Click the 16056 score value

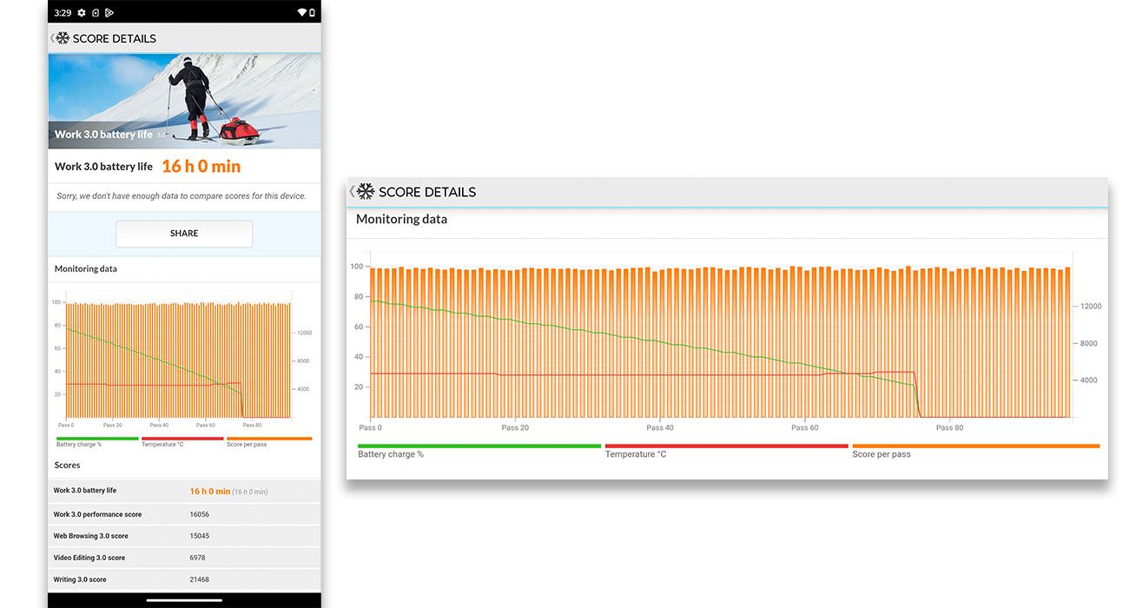201,514
